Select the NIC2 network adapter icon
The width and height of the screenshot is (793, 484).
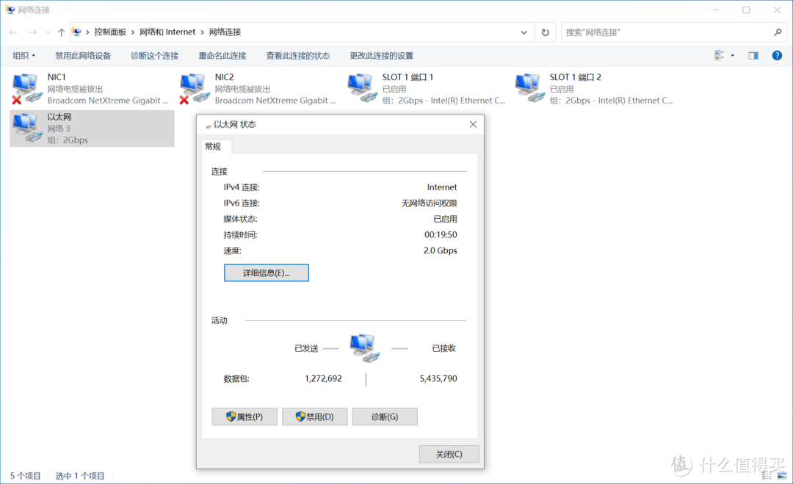coord(193,87)
